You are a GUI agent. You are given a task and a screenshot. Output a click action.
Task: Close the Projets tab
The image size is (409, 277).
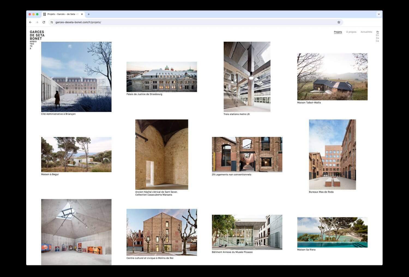[x=82, y=14]
